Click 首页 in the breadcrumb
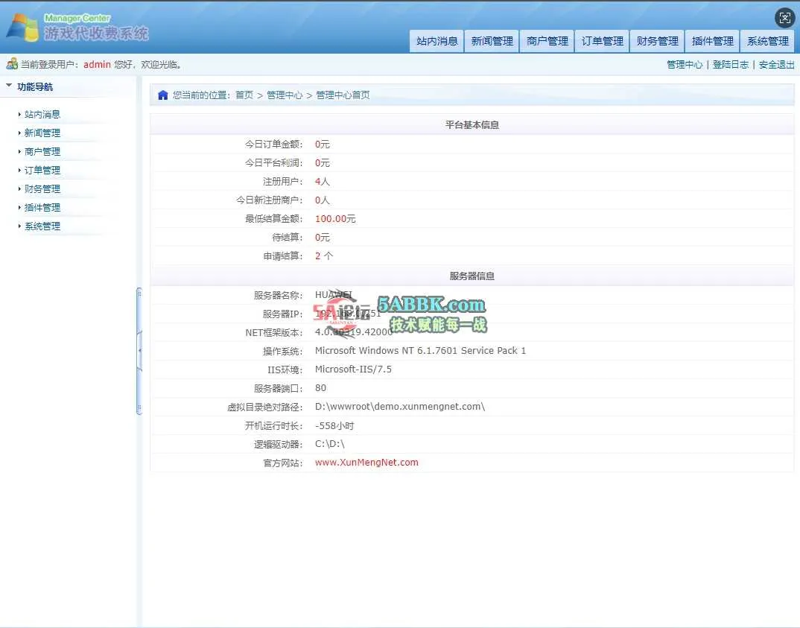Image resolution: width=800 pixels, height=628 pixels. pyautogui.click(x=244, y=95)
